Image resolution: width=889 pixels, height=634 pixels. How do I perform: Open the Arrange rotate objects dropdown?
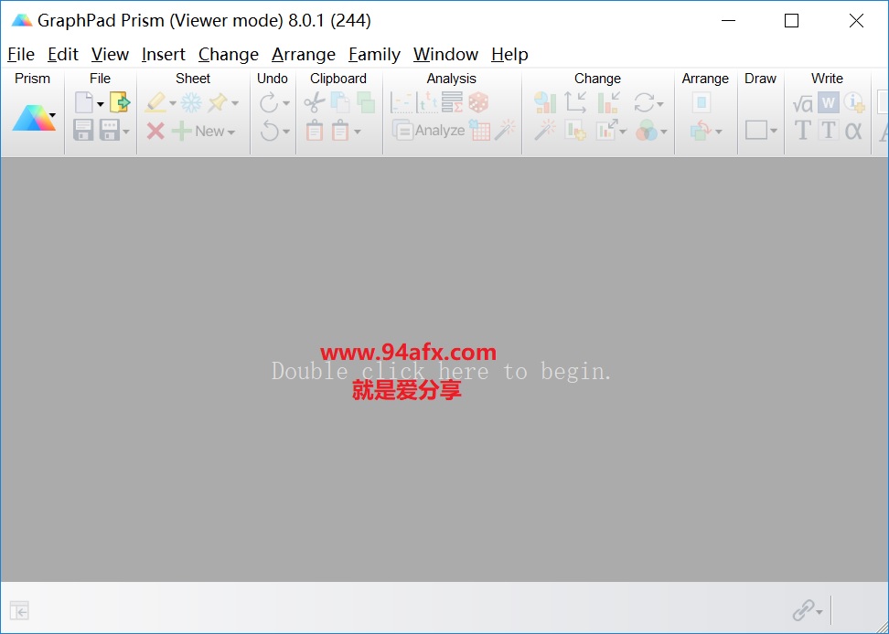pyautogui.click(x=719, y=132)
